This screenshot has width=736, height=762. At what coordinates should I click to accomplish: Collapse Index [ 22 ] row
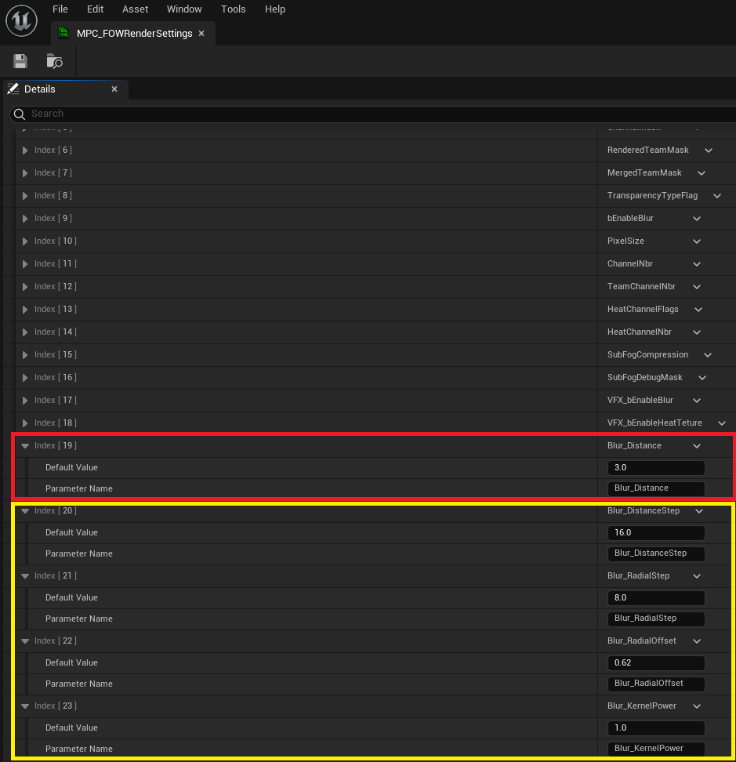[x=25, y=641]
